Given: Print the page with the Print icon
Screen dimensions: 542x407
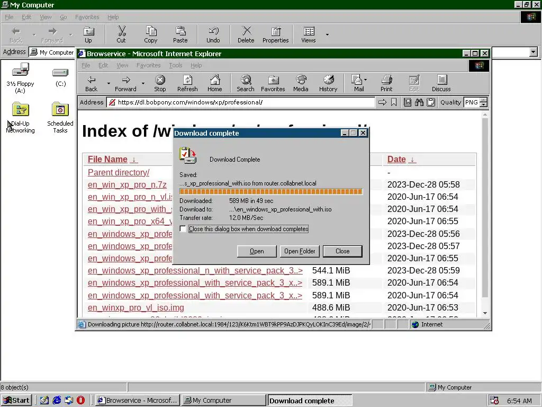Looking at the screenshot, I should coord(386,83).
